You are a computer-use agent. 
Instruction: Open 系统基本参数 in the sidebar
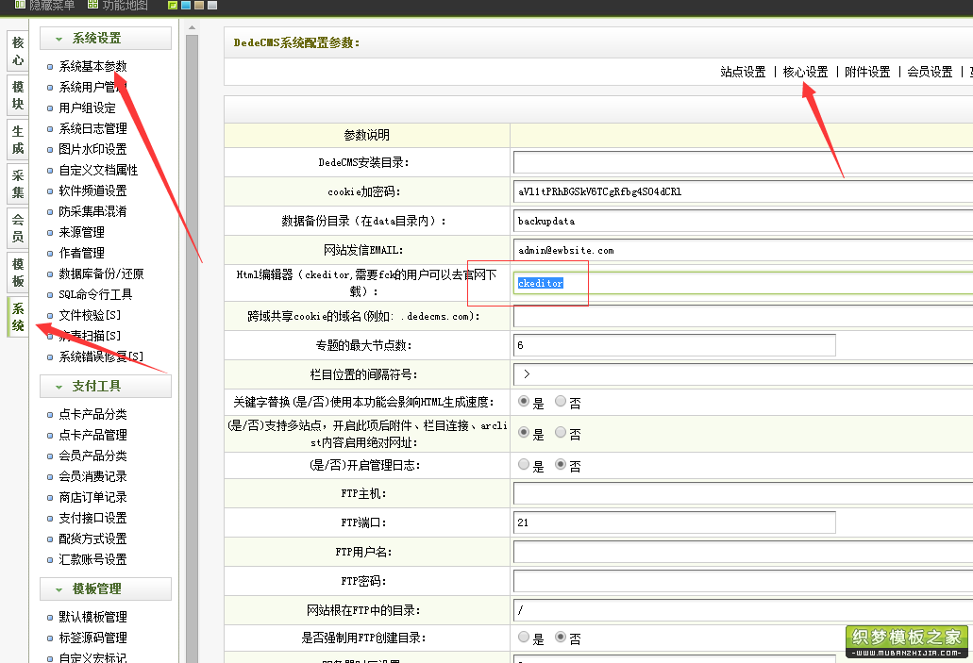[93, 66]
